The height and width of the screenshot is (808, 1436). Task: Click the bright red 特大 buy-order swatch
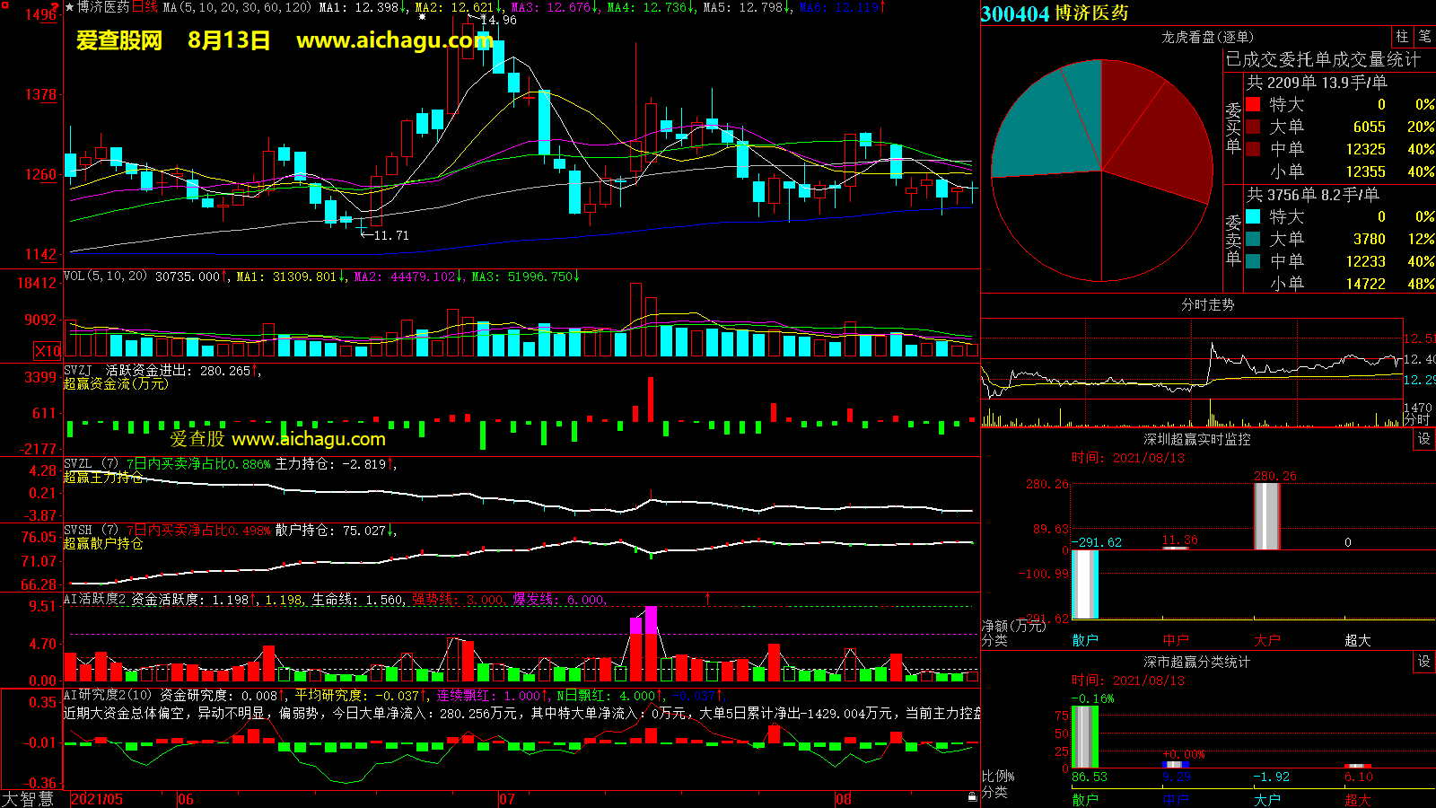1253,105
